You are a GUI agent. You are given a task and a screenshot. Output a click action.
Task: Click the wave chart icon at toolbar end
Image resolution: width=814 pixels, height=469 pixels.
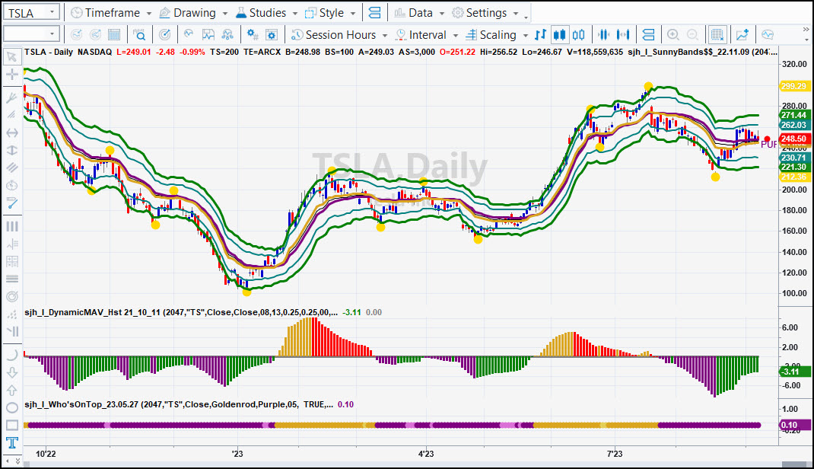click(x=768, y=35)
